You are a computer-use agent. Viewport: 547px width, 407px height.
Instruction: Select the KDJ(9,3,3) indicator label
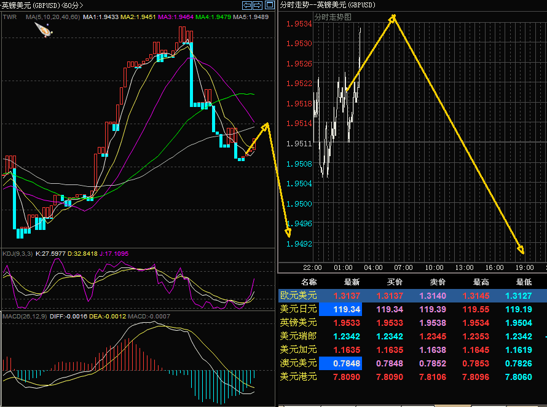click(x=18, y=253)
